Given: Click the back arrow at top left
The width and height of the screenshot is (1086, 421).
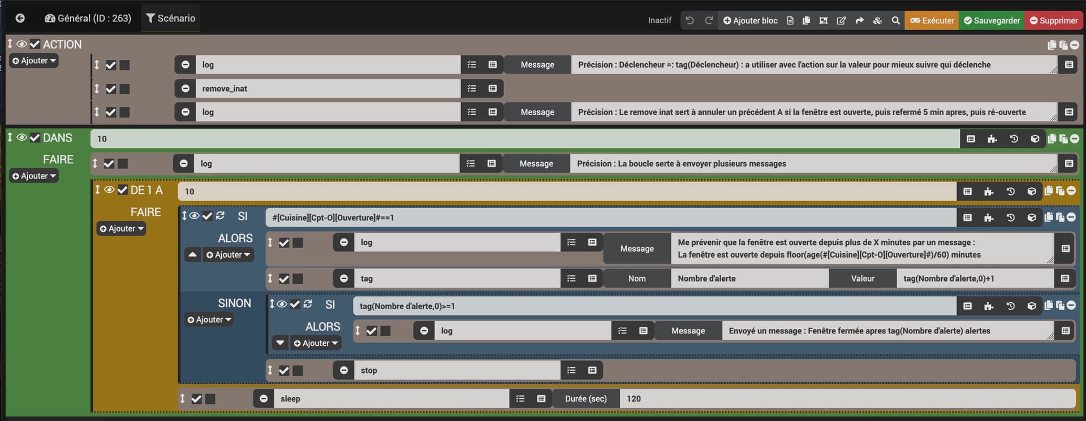Looking at the screenshot, I should pos(20,18).
